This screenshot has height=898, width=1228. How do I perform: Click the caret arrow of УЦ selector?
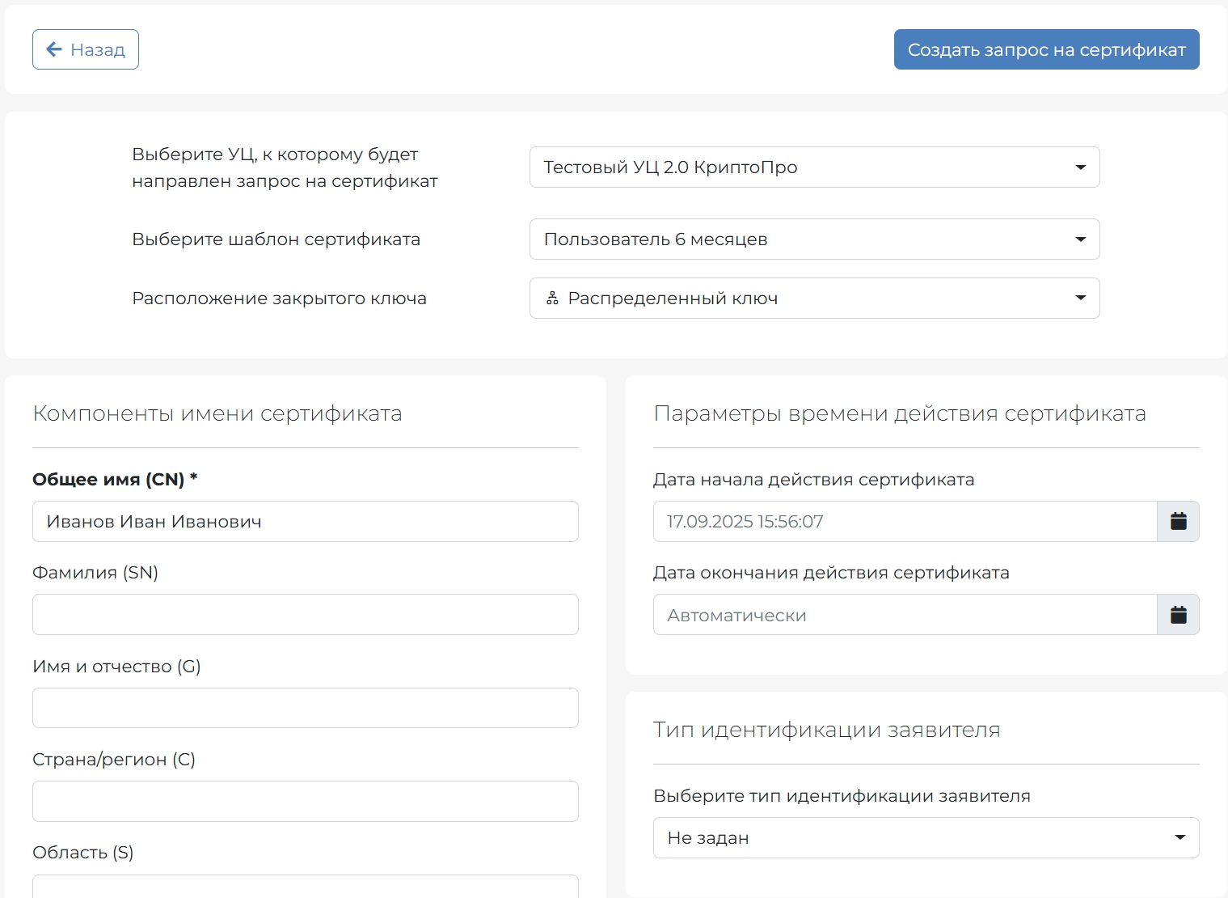(1080, 167)
